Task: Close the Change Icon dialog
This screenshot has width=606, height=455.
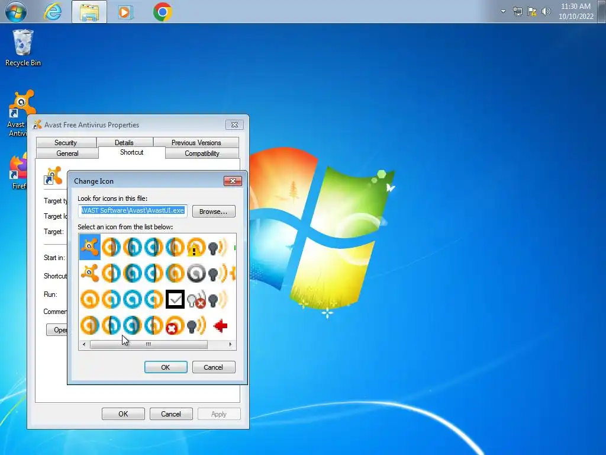Action: tap(233, 181)
